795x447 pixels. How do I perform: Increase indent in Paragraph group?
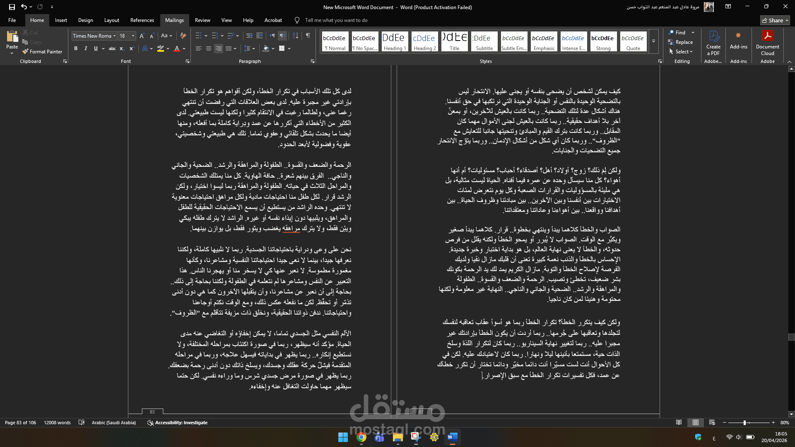(260, 36)
